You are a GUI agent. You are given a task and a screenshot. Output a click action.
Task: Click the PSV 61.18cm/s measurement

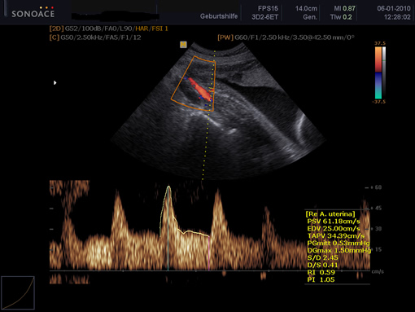point(334,222)
